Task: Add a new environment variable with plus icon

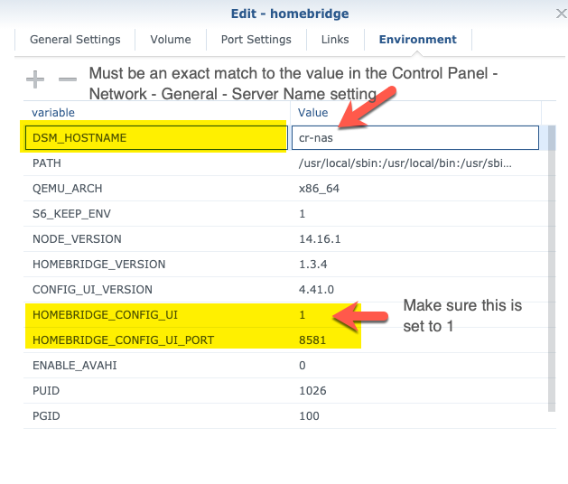Action: [x=35, y=79]
